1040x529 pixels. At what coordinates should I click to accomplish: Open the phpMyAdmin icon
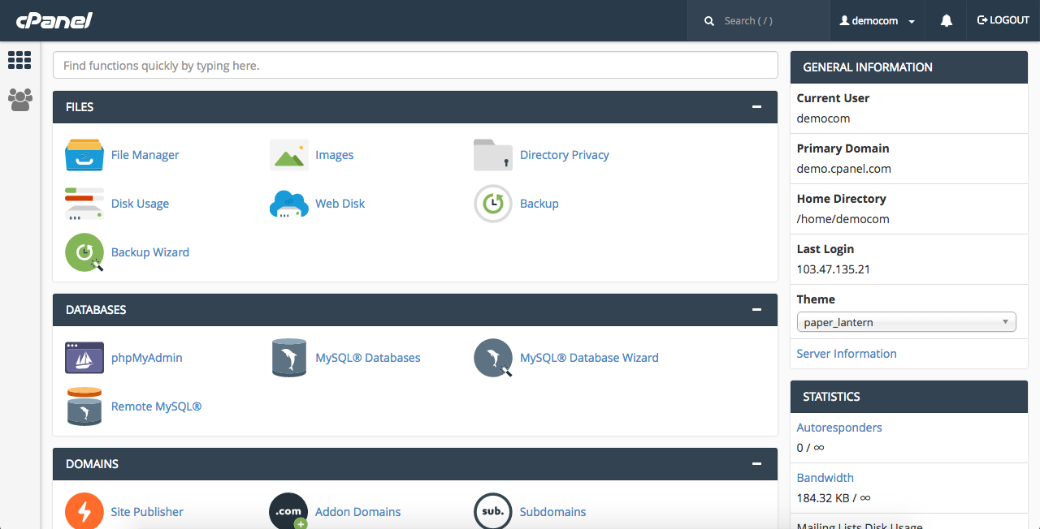84,358
